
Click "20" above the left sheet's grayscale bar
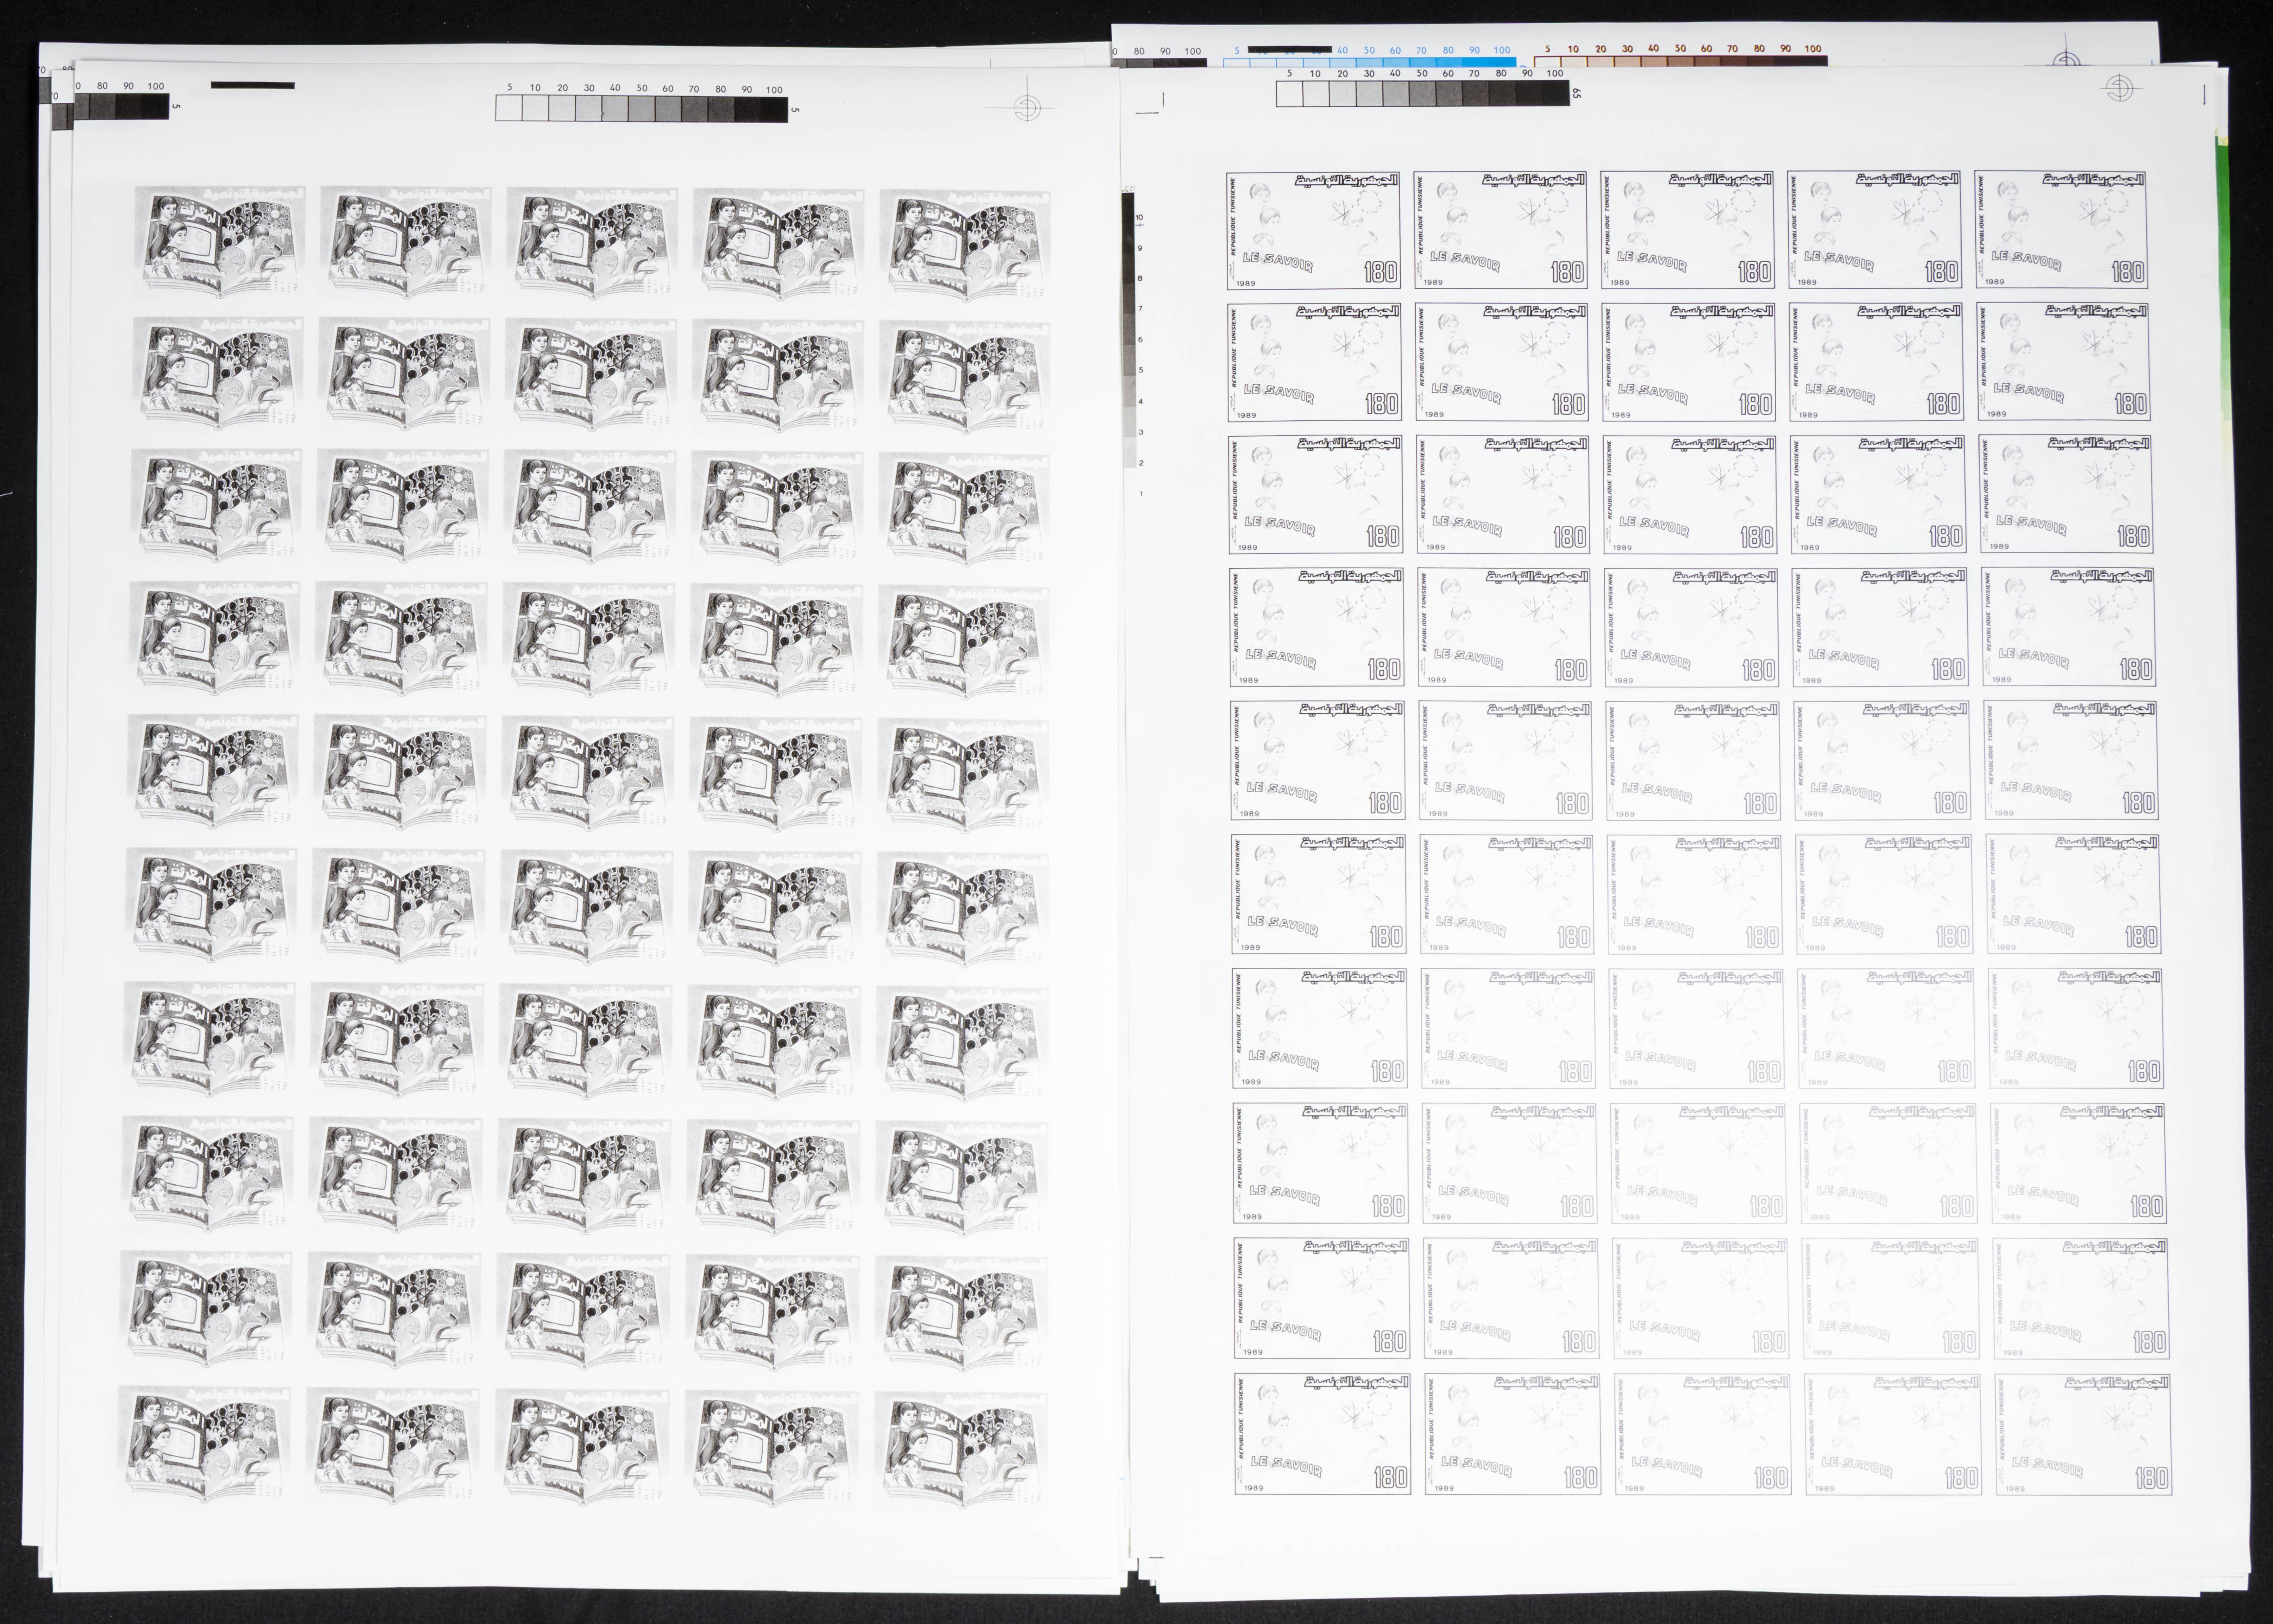562,88
